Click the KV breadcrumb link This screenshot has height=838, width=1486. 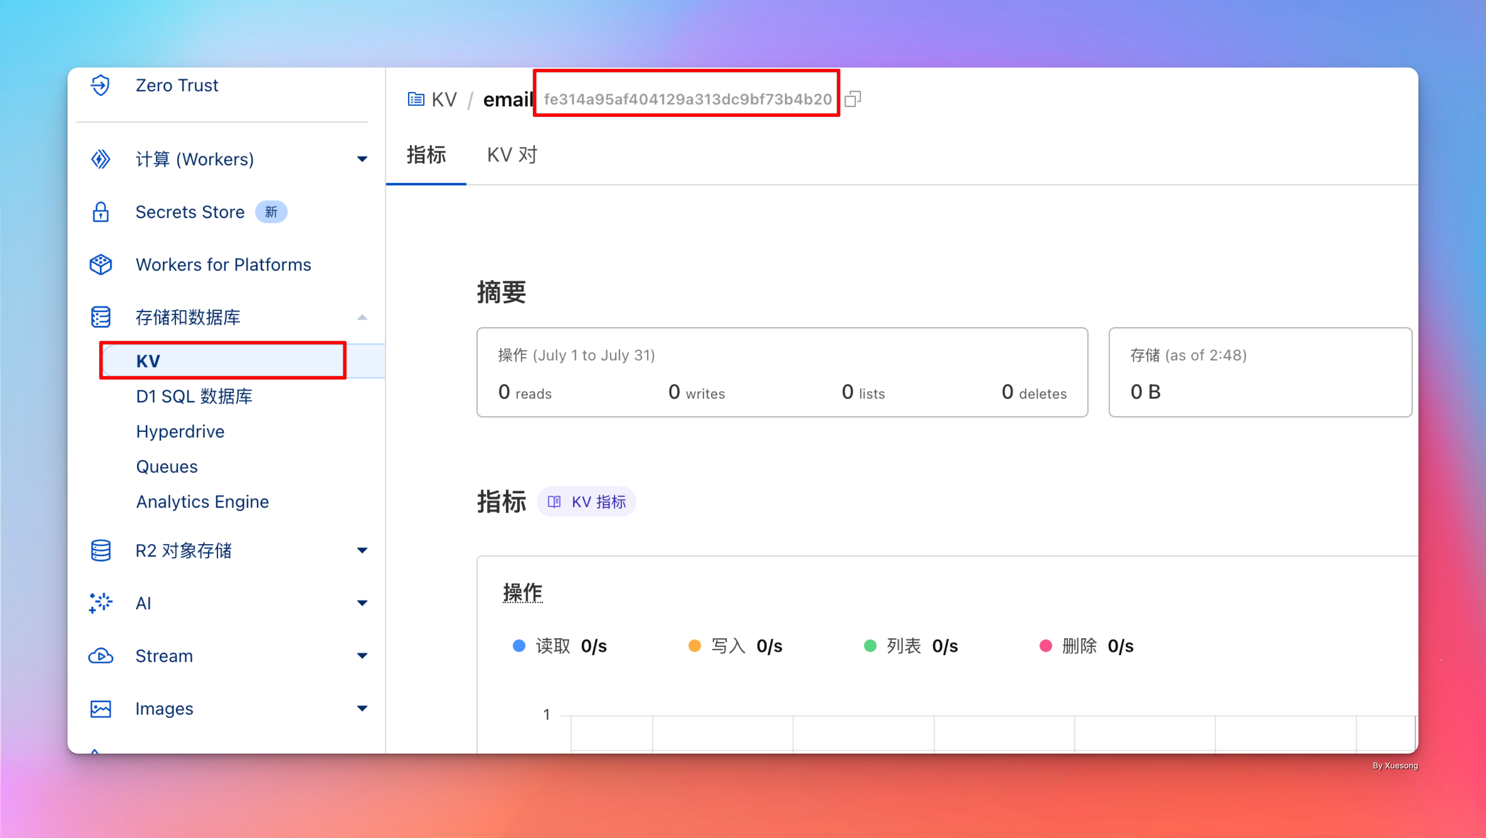coord(444,99)
